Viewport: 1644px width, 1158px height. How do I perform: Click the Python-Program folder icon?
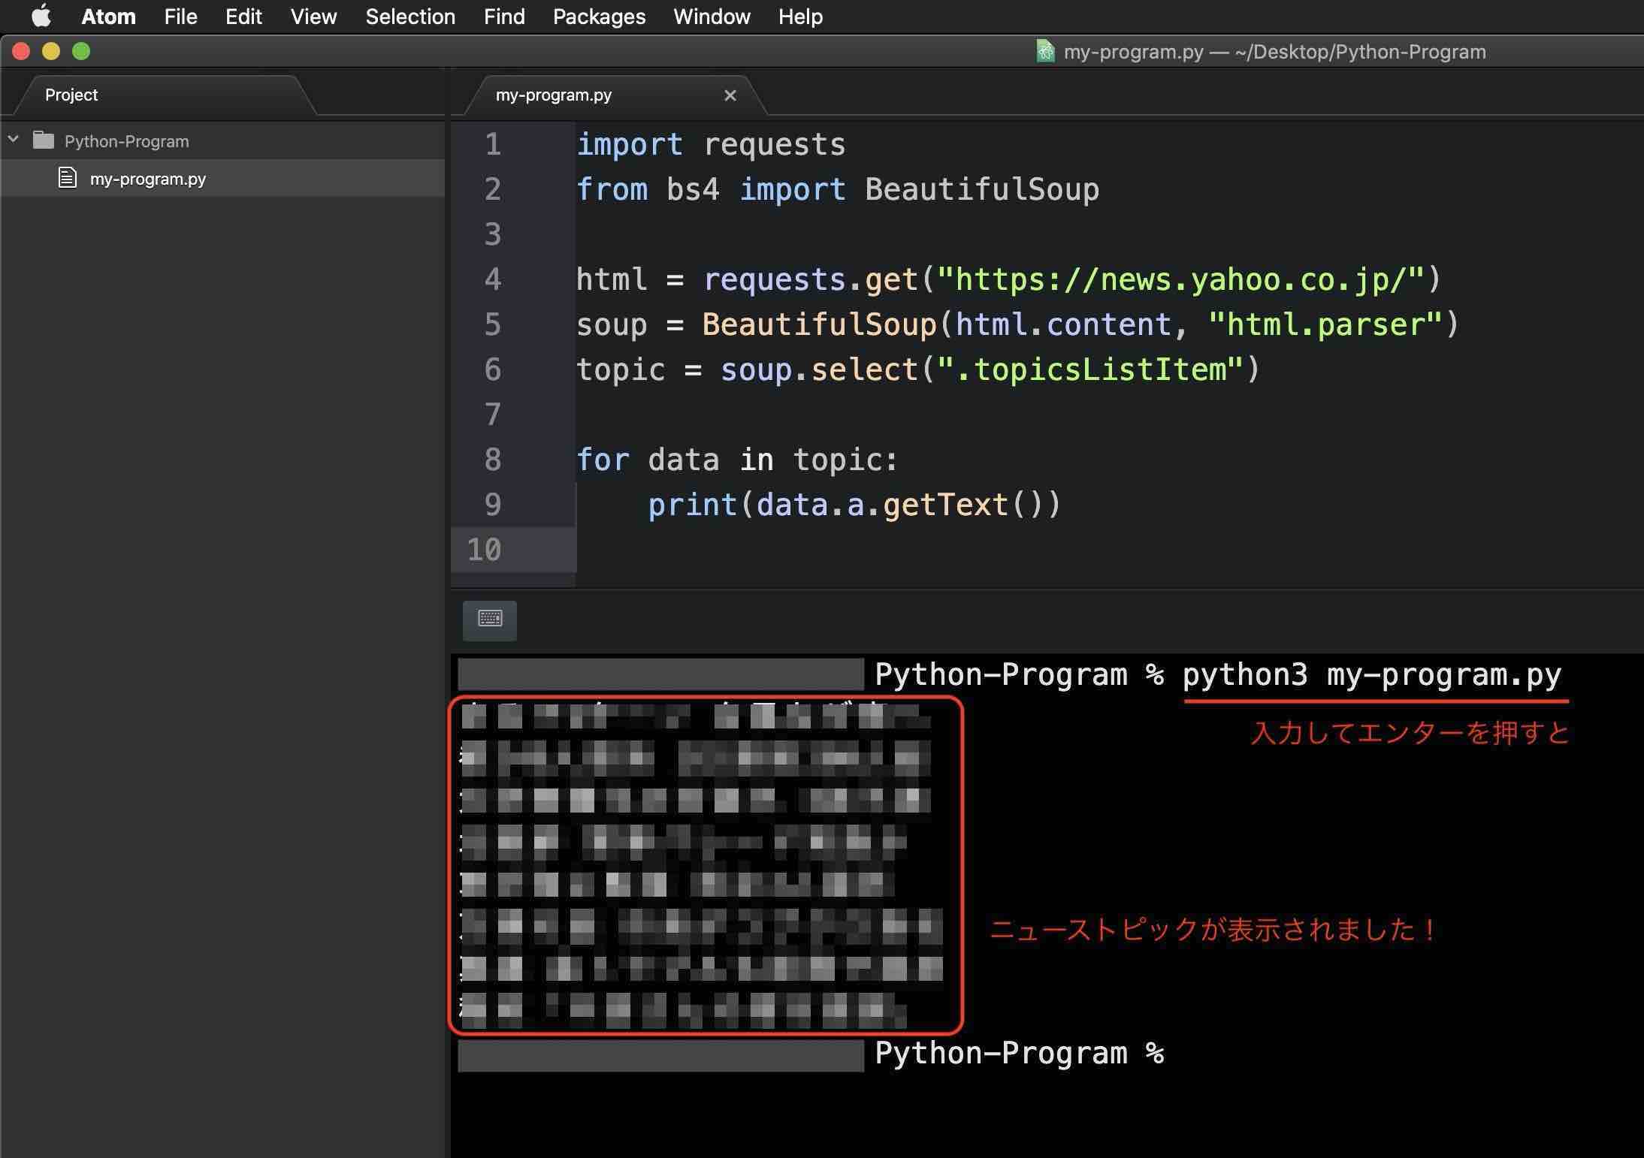click(44, 140)
